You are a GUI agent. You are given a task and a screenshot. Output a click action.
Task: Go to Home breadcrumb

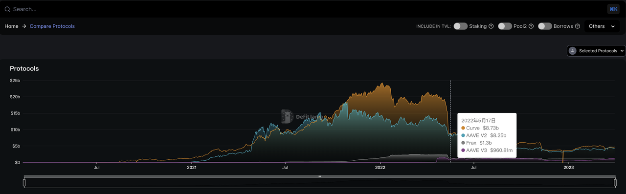(11, 26)
